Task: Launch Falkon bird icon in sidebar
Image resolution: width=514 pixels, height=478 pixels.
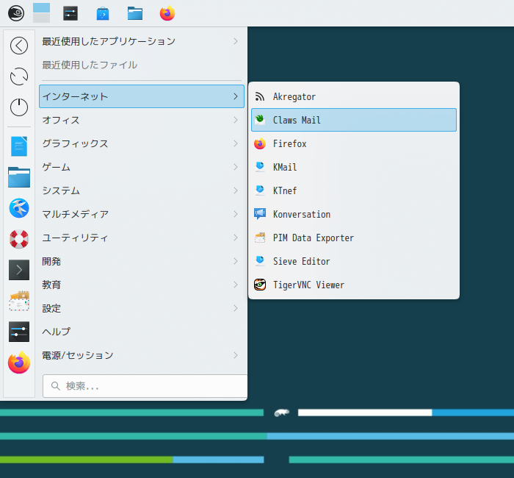Action: 19,208
